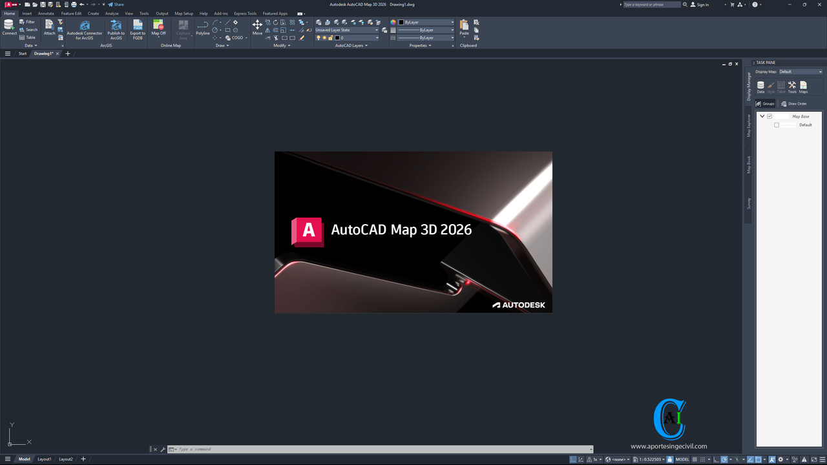Click the Sign In button
Viewport: 827px width, 465px height.
tap(700, 5)
